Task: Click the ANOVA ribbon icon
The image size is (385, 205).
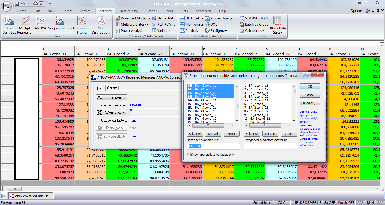Action: tap(40, 24)
